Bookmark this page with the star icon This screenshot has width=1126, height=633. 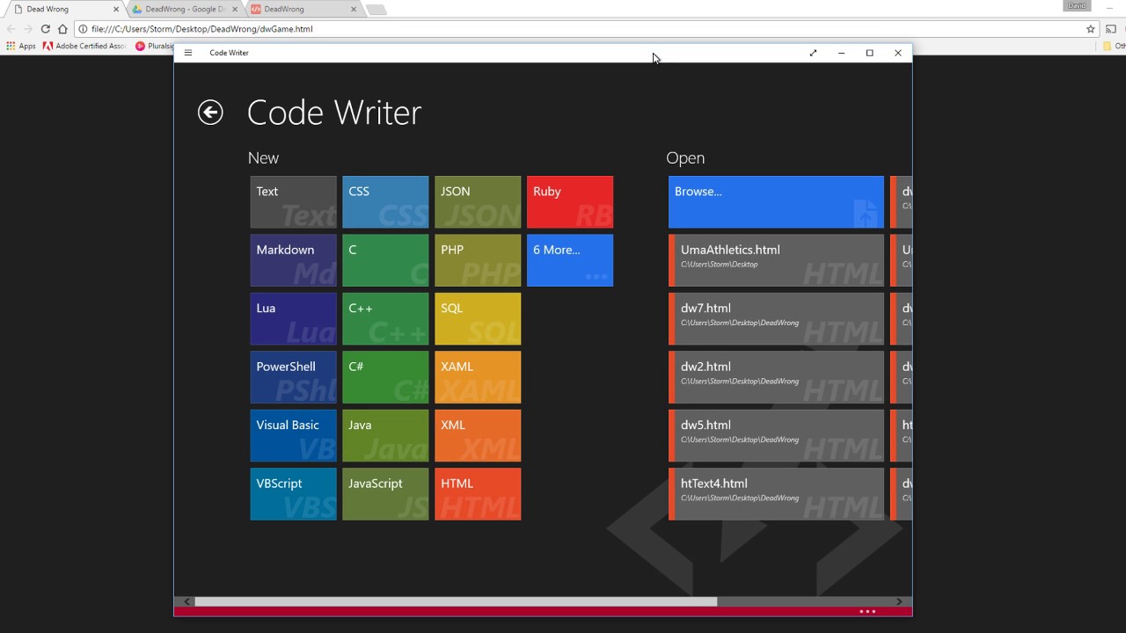tap(1091, 29)
